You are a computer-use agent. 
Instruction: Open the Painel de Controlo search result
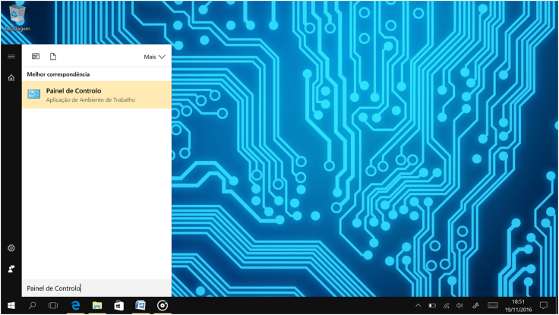tap(96, 94)
